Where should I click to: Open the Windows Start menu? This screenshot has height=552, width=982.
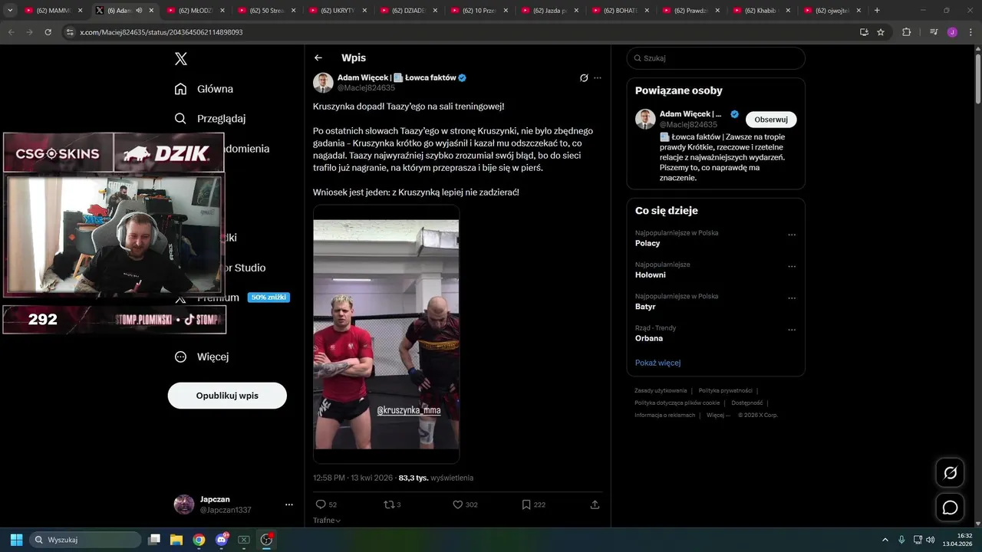point(16,540)
